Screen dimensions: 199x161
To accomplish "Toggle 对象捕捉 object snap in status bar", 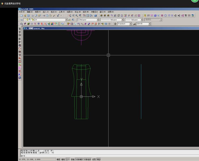I will coord(79,159).
